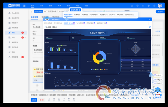Open the user avatar in the top right
168x107 pixels.
pos(160,6)
